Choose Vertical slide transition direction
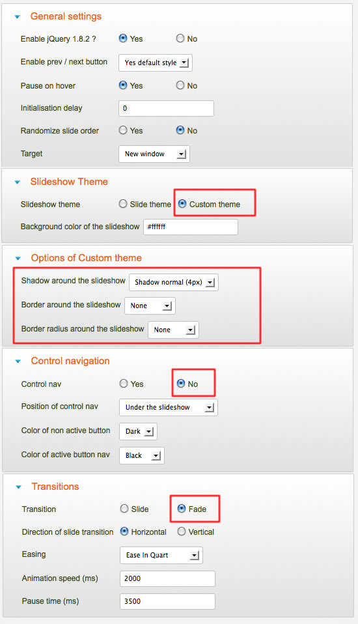 (x=182, y=532)
